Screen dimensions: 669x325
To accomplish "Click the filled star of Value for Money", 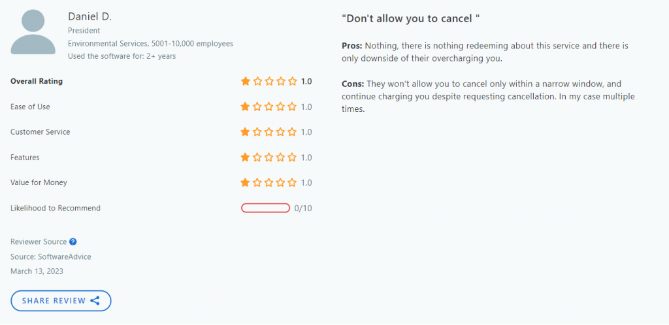I will (x=246, y=183).
